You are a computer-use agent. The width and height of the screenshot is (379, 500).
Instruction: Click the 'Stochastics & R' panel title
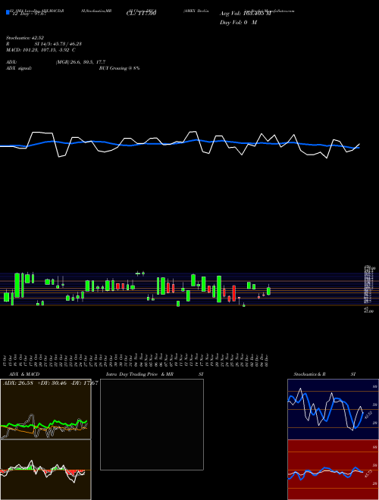[310, 374]
